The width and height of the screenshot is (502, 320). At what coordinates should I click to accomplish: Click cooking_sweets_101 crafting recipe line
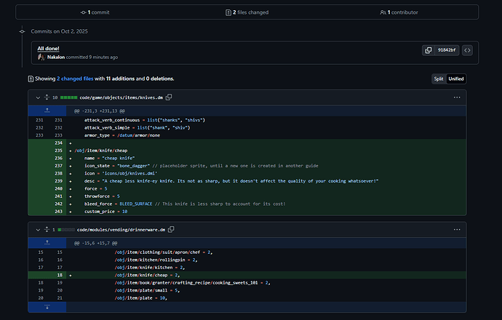pos(192,283)
